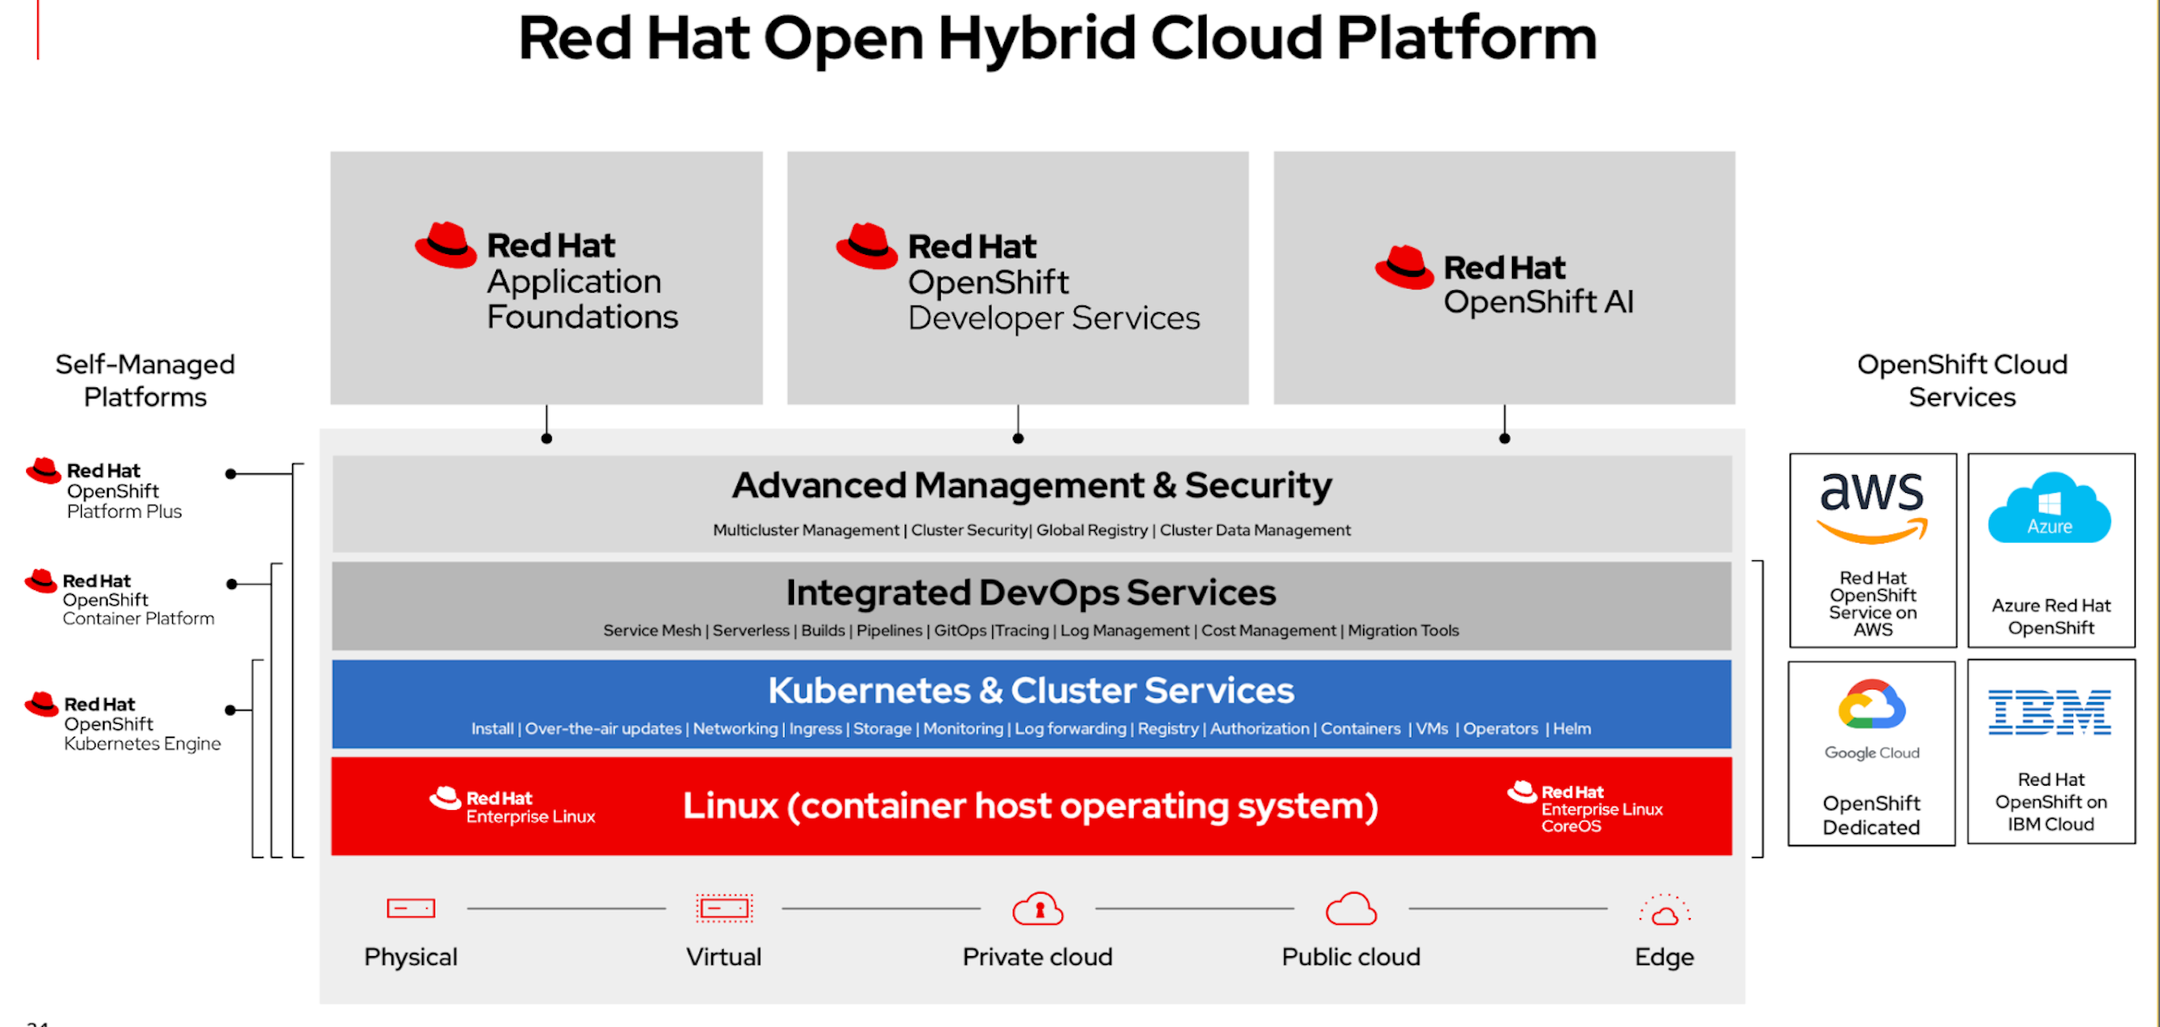The image size is (2160, 1027).
Task: Click the IBM logo
Action: (x=2049, y=711)
